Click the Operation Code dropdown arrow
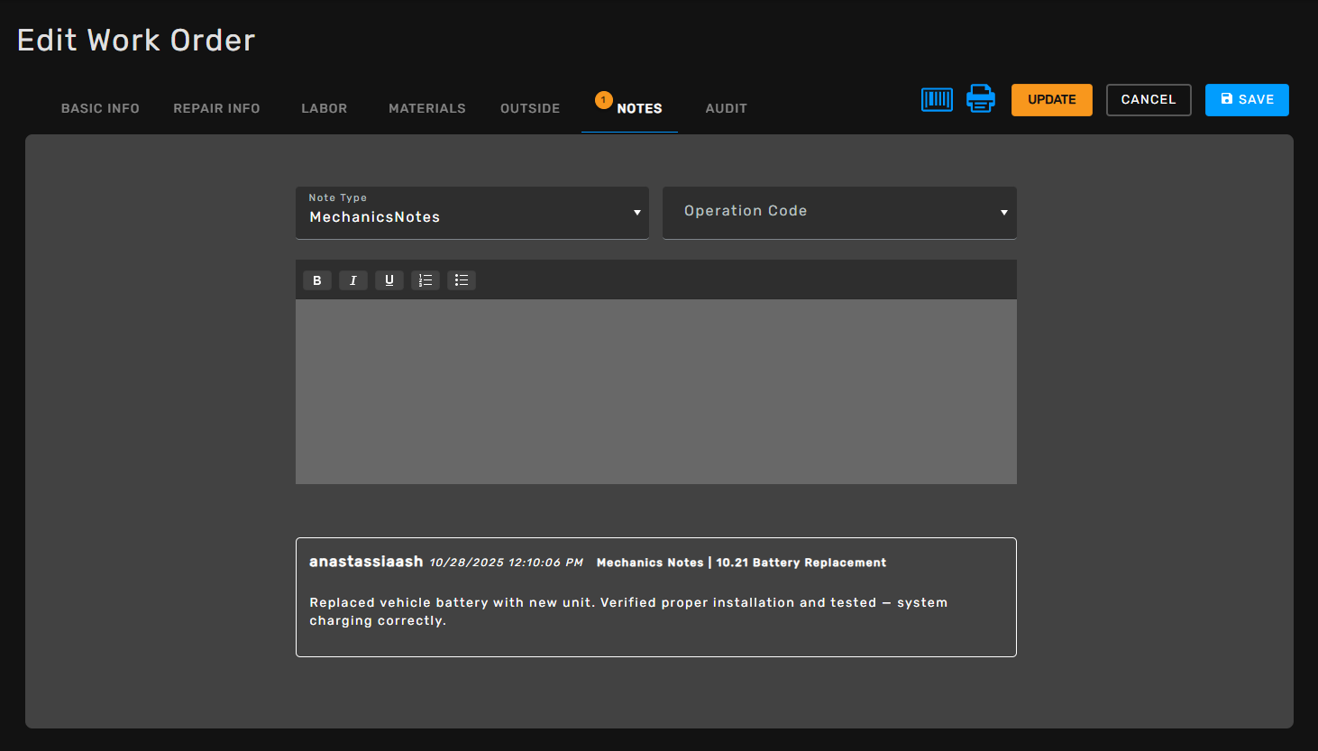Screen dimensions: 1318x751 (1003, 213)
